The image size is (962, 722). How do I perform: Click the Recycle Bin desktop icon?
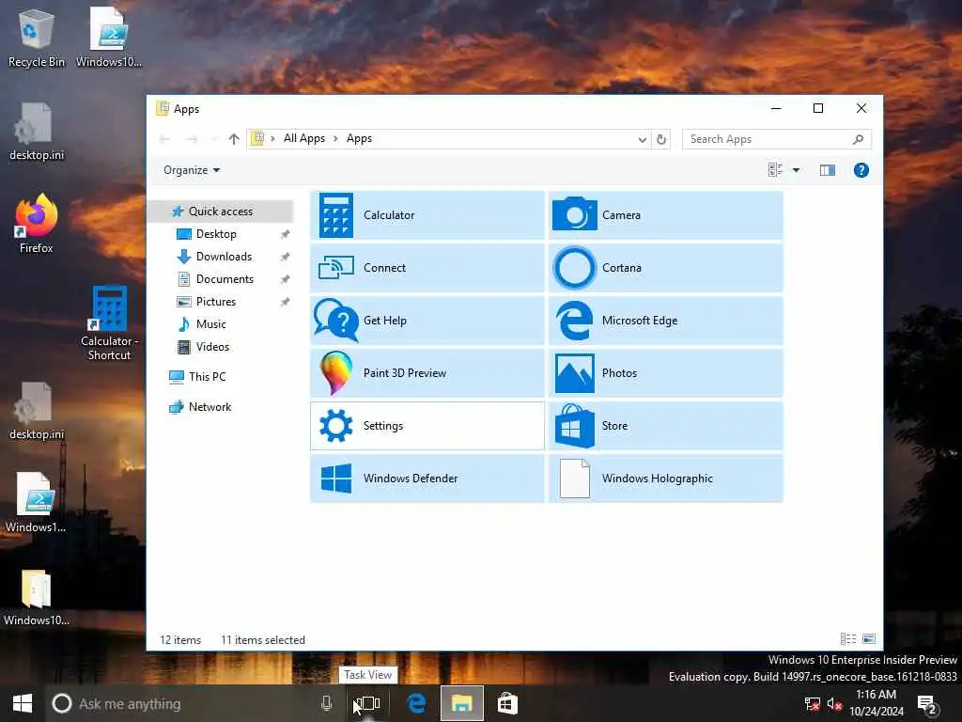tap(37, 38)
